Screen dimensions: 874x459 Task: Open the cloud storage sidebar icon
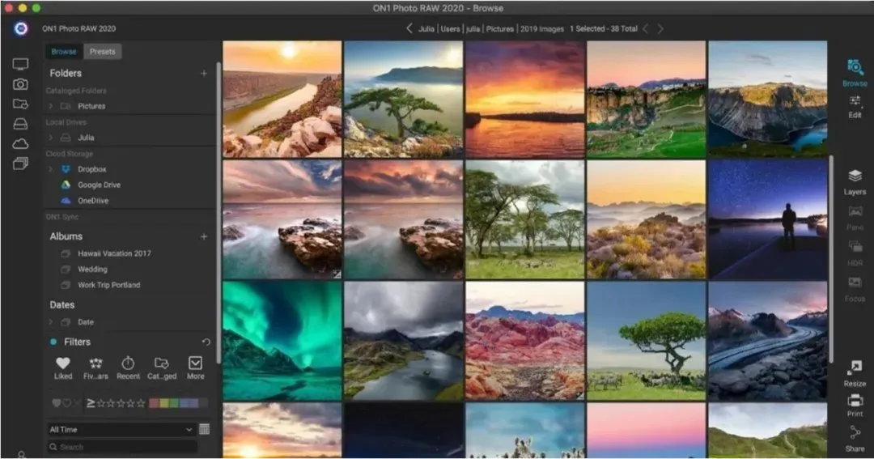click(20, 144)
